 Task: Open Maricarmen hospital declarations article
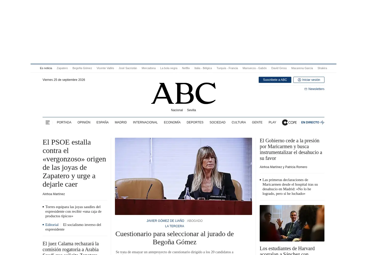pyautogui.click(x=290, y=187)
